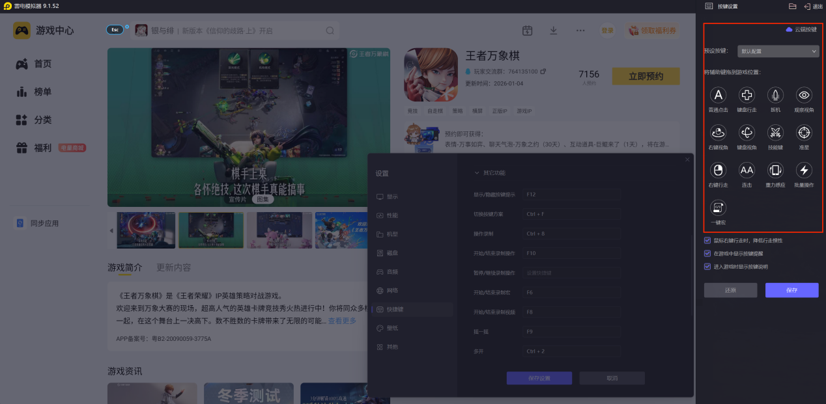The width and height of the screenshot is (826, 404).
Task: Open the 壁纸 settings tab
Action: (412, 329)
